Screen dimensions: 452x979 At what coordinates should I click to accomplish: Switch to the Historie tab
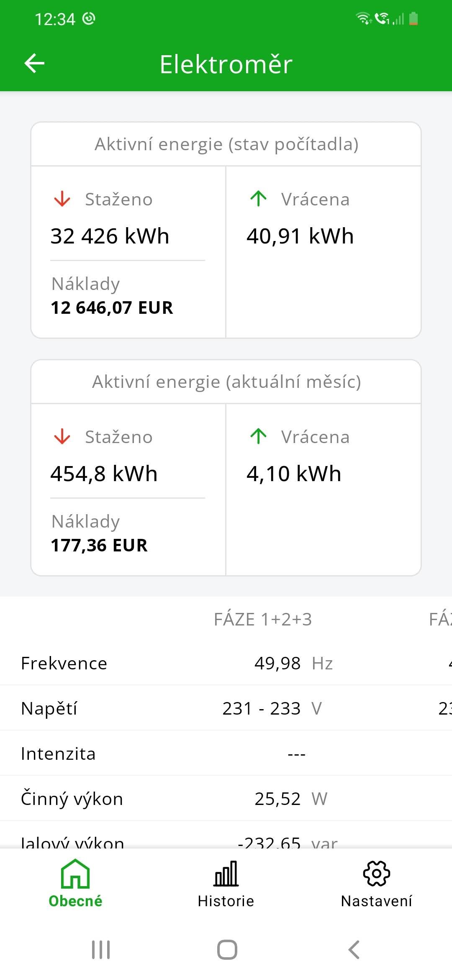[226, 883]
